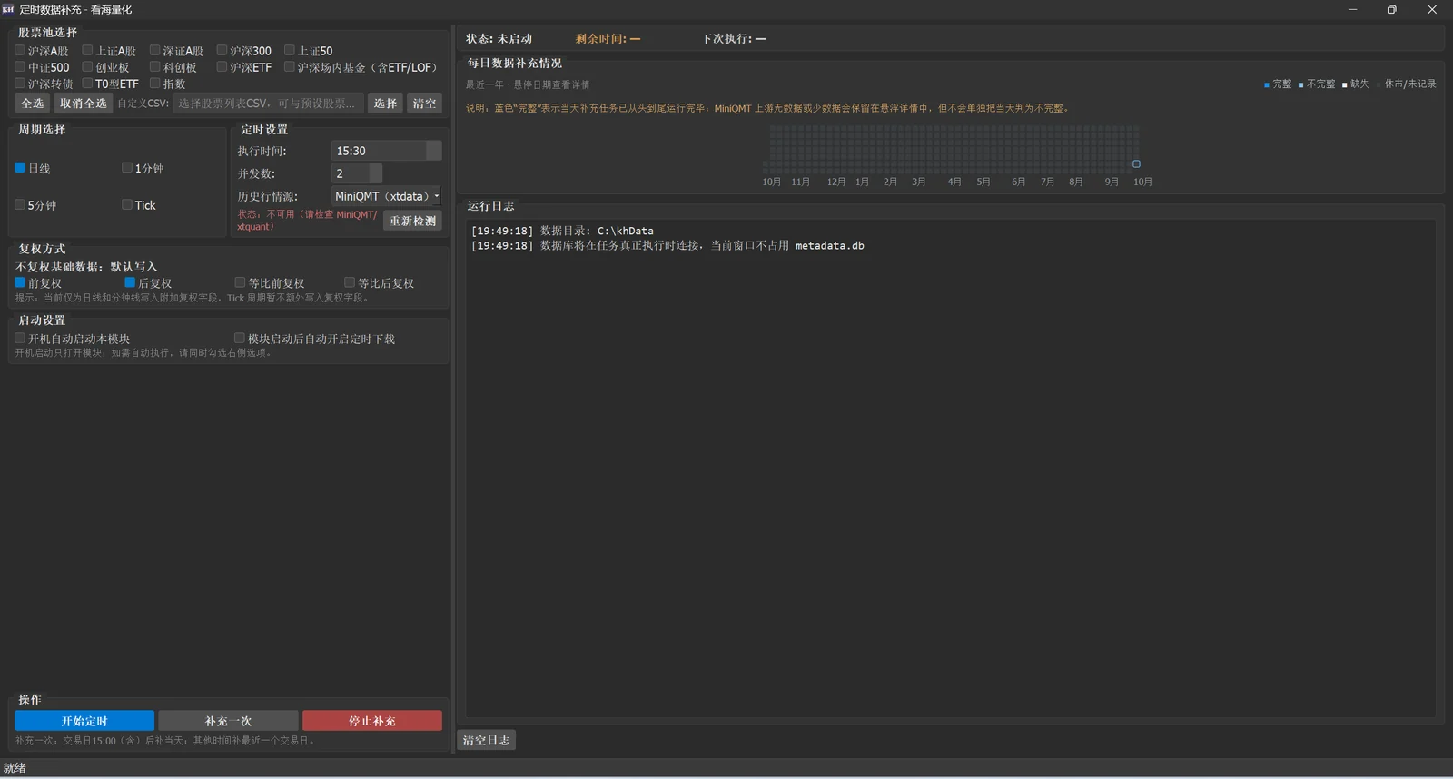This screenshot has height=779, width=1453.
Task: Check the 创业板 stock pool box
Action: point(87,67)
